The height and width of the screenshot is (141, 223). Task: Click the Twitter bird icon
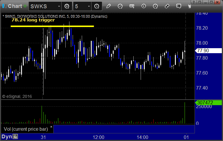(x=189, y=6)
